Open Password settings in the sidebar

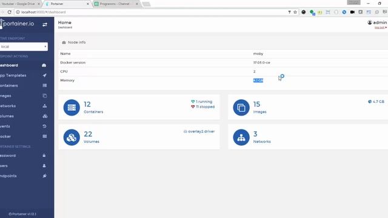[27, 156]
